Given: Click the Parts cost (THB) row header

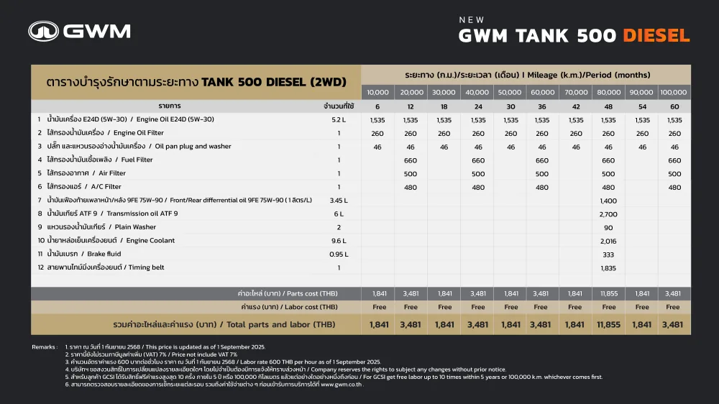Looking at the screenshot, I should tap(288, 293).
